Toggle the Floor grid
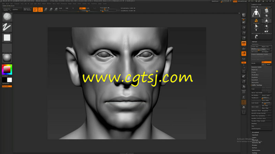 pos(244,48)
